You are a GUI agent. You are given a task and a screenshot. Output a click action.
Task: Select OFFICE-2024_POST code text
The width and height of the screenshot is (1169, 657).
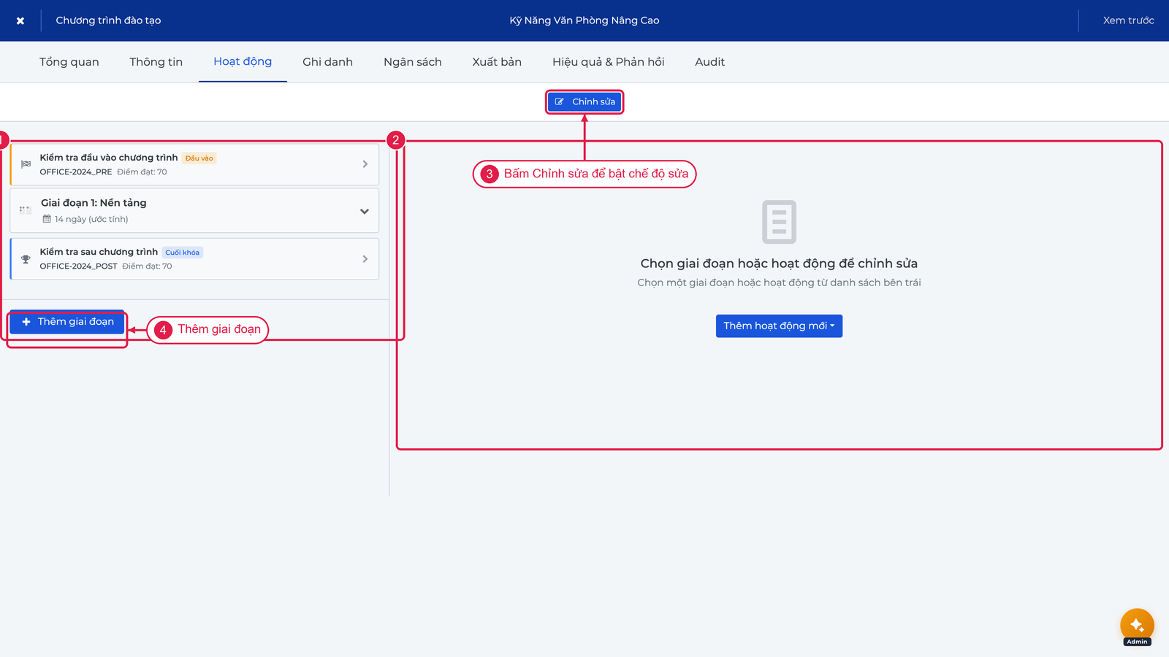point(78,266)
